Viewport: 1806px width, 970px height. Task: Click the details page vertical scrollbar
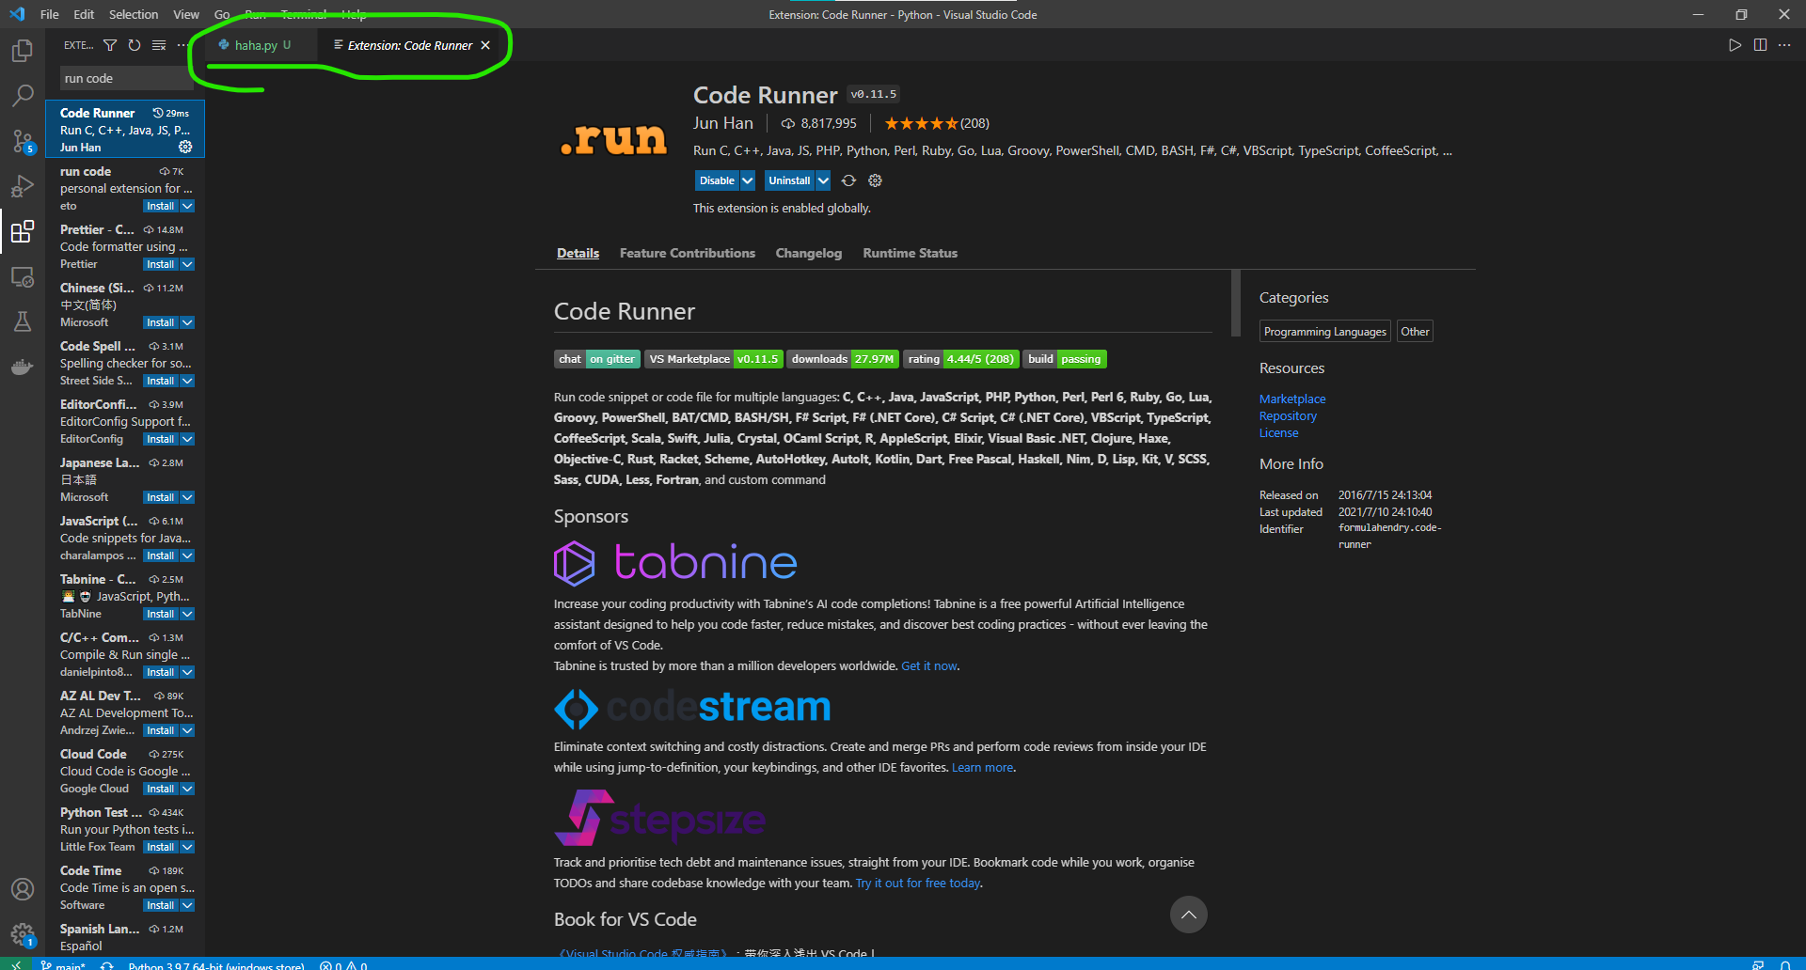(x=1236, y=303)
